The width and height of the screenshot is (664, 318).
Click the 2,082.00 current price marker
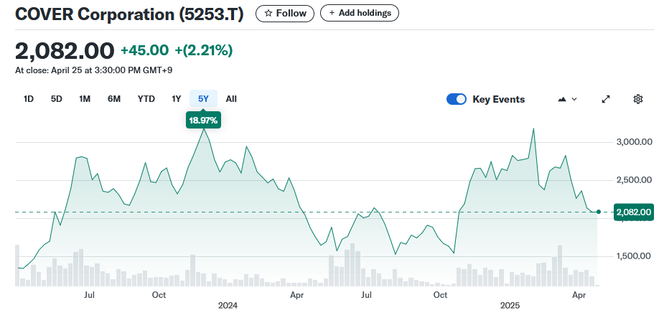pos(633,212)
